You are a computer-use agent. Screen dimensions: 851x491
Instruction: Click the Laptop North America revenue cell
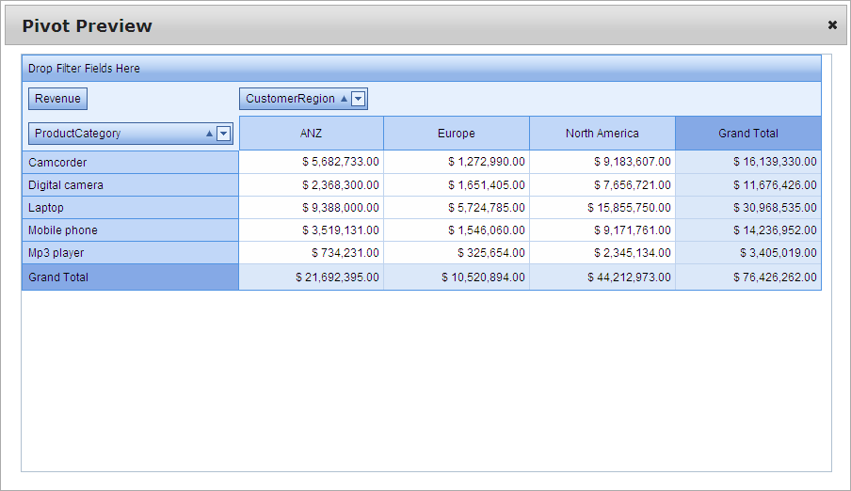pyautogui.click(x=602, y=208)
